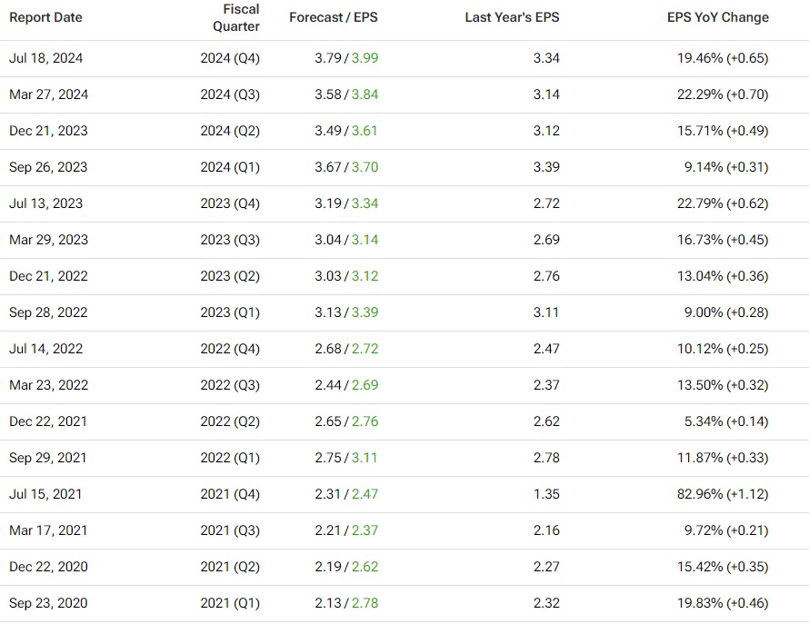Viewport: 809px width, 624px height.
Task: Select the Jul 18, 2024 report date
Action: pyautogui.click(x=46, y=58)
